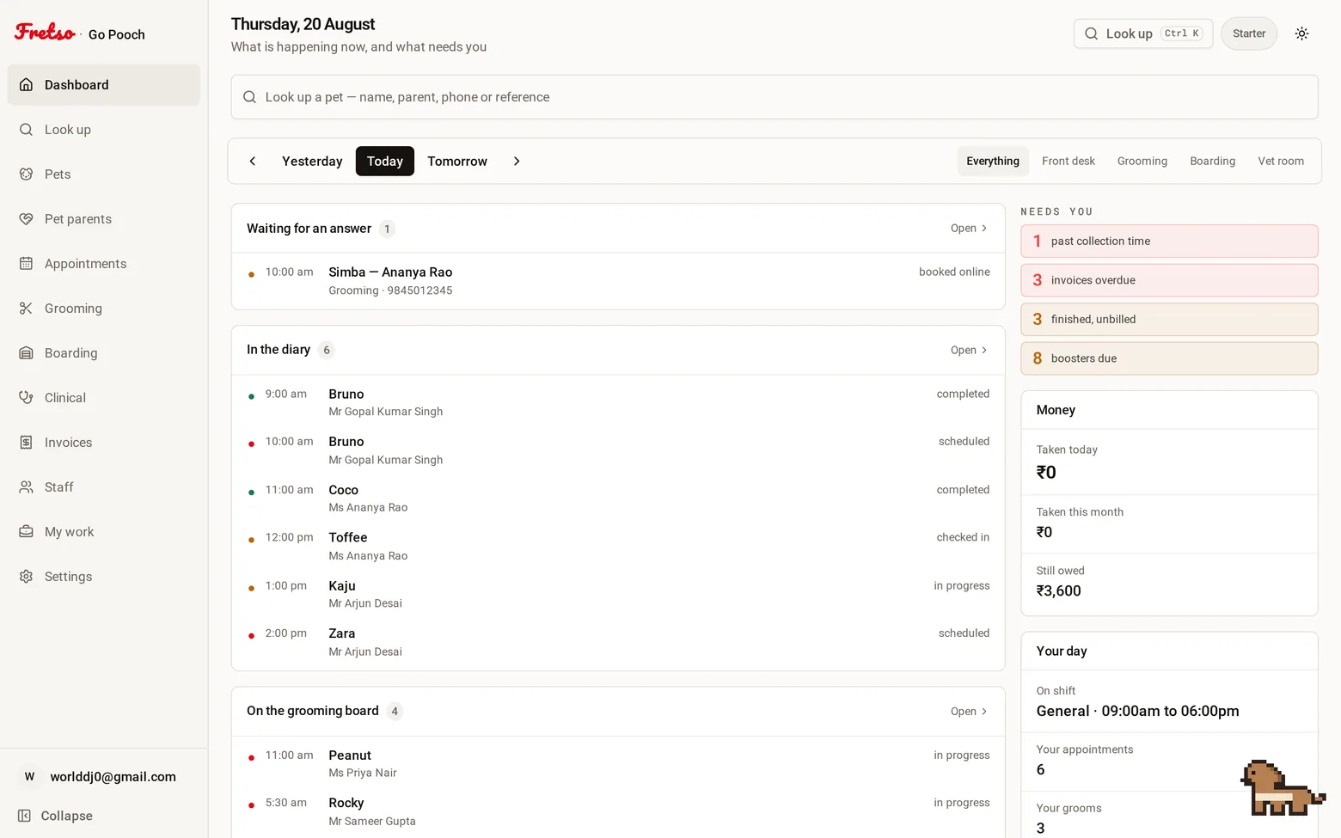
Task: Open Toffee's 12:00 pm appointment
Action: 618,547
